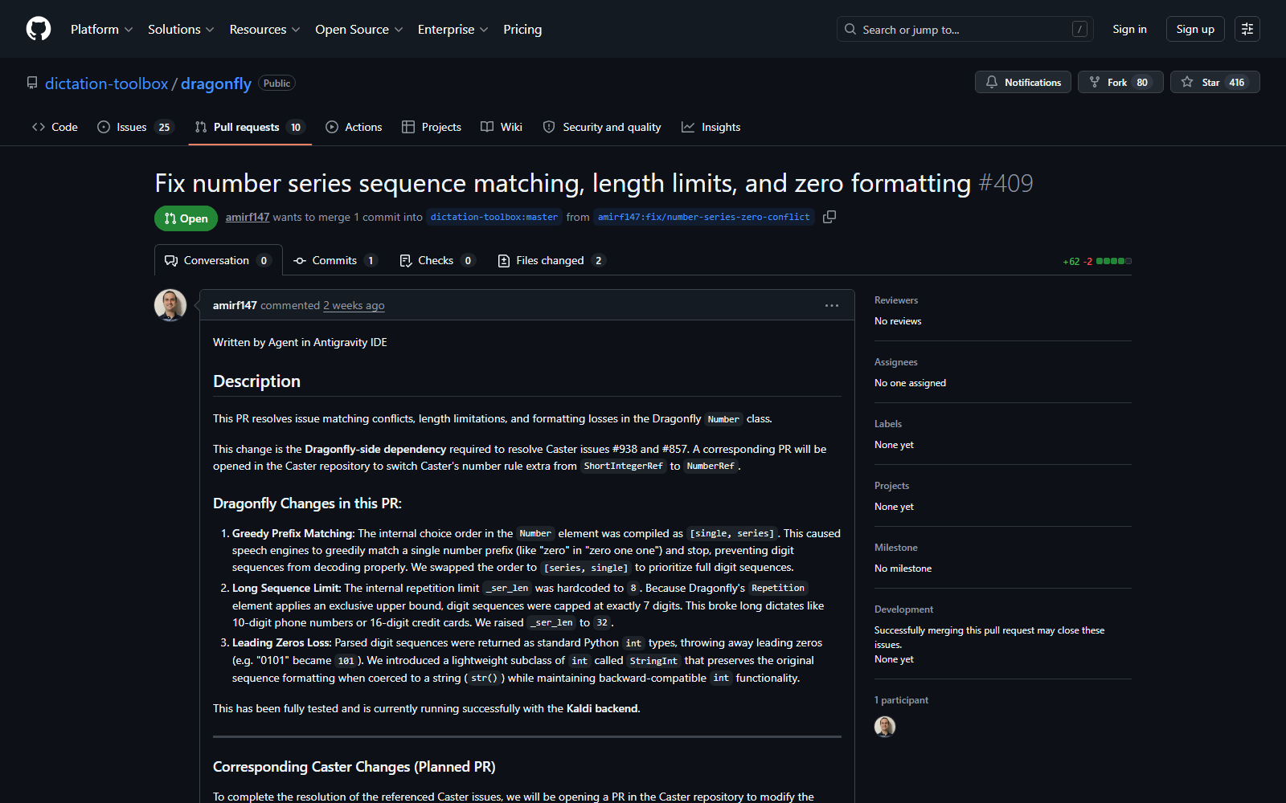Copy the head branch name icon

click(829, 217)
